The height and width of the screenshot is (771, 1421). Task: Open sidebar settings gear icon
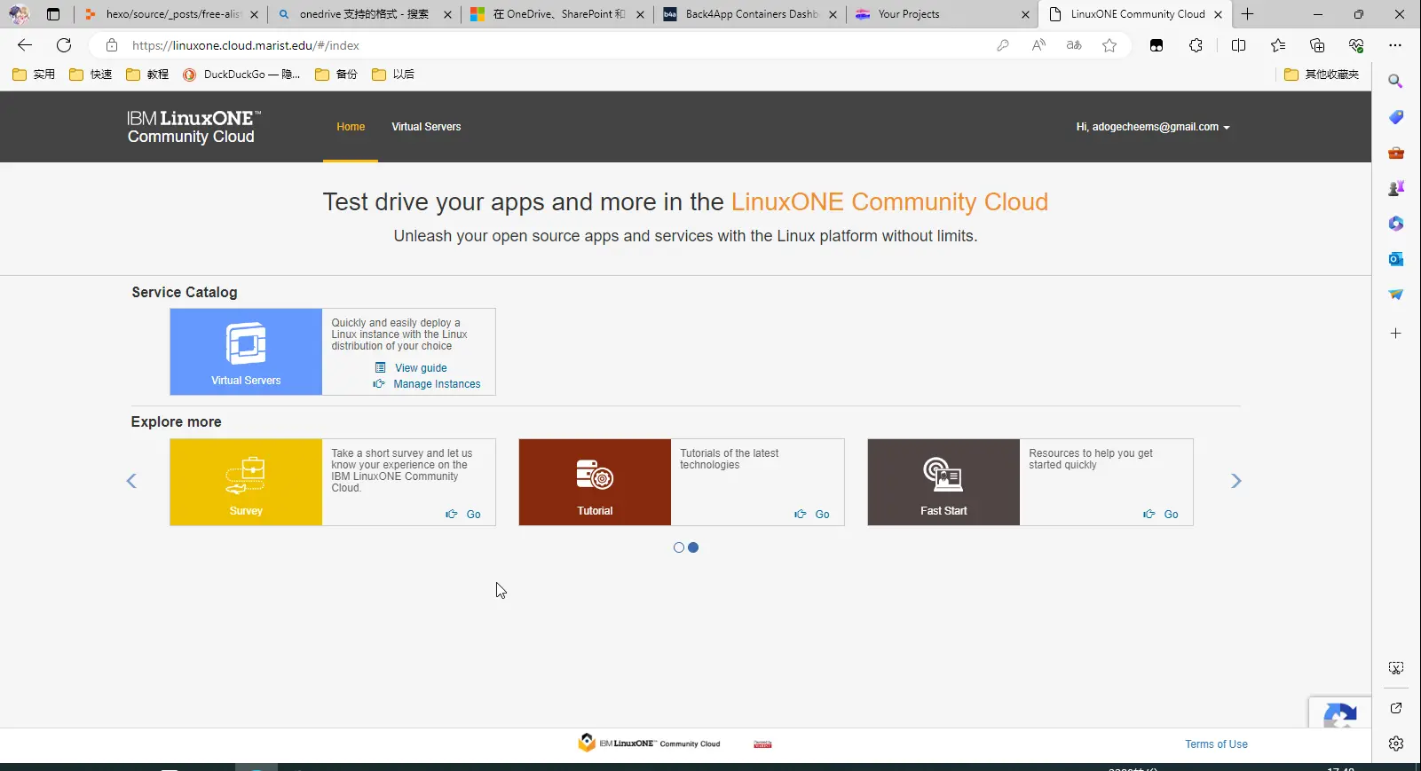click(1396, 743)
